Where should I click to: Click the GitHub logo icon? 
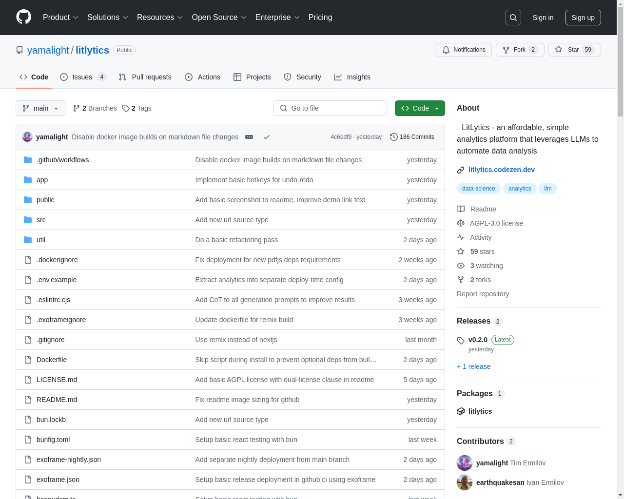[x=23, y=17]
